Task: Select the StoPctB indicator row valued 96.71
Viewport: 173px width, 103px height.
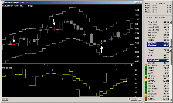Action: coord(158,63)
